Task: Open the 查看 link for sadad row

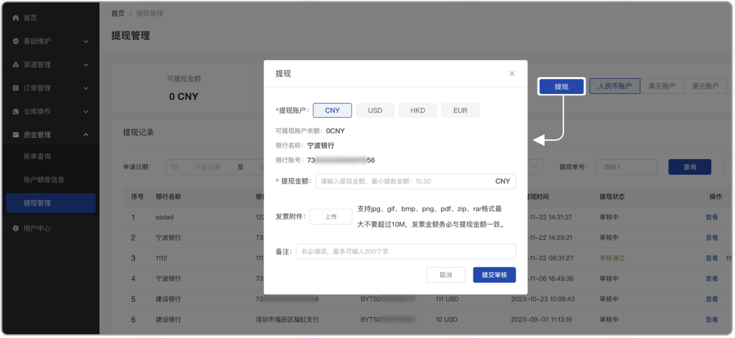Action: click(x=712, y=217)
